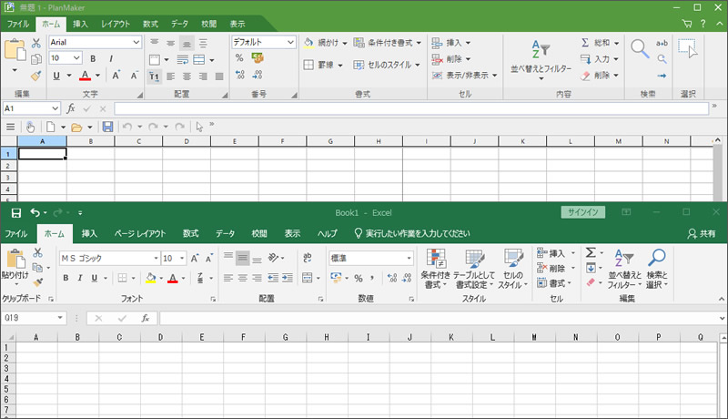Screen dimensions: 728x419
Task: Open the Excel number format dropdown 標準
Action: 409,259
